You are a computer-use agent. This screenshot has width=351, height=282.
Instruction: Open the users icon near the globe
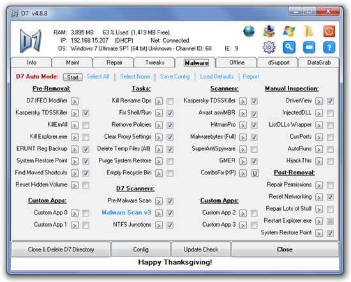click(x=269, y=31)
